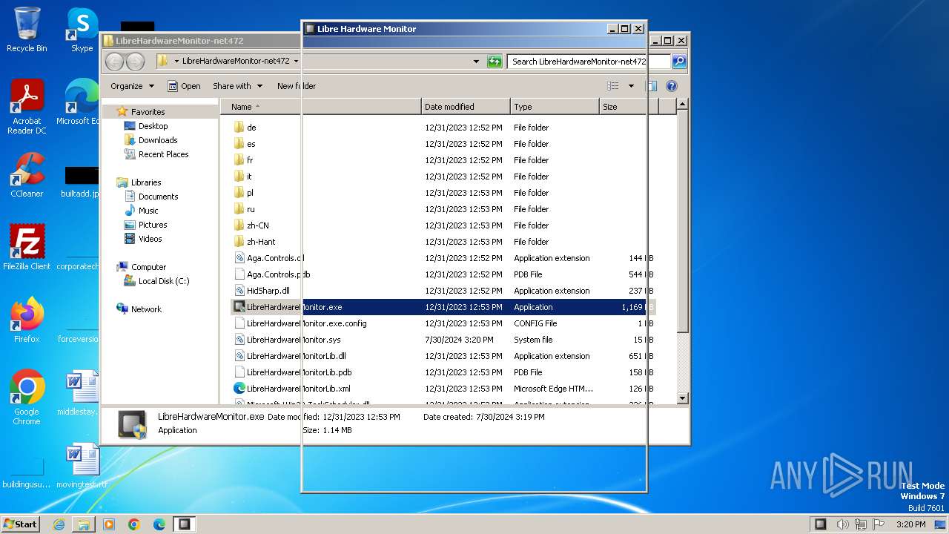Open the movingtest.rtf document icon

tap(82, 466)
